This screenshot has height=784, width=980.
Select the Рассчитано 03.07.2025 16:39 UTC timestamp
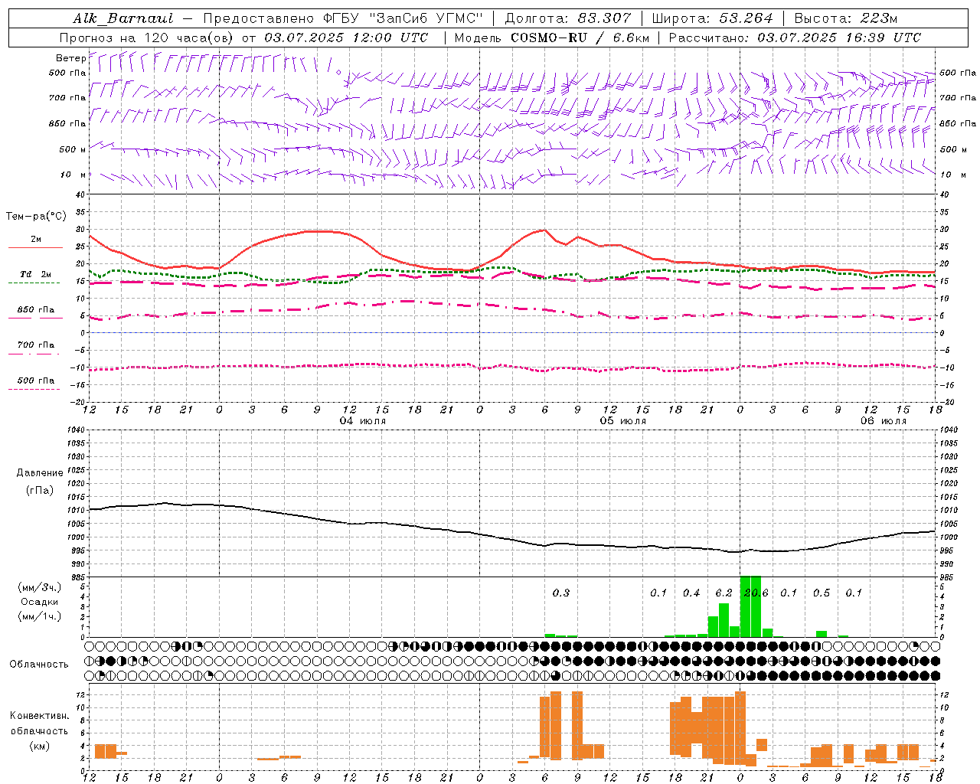pyautogui.click(x=795, y=38)
